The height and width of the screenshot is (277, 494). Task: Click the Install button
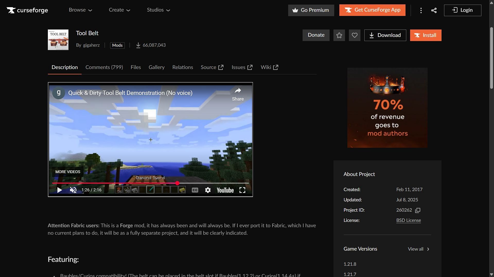click(426, 35)
